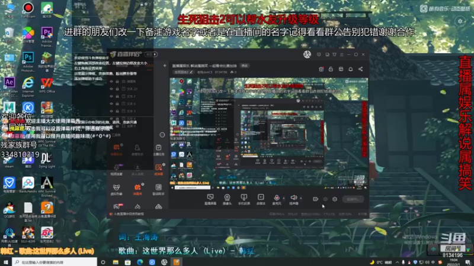The image size is (474, 266).
Task: Toggle the preview eye icon beside settings gear
Action: pos(325,199)
